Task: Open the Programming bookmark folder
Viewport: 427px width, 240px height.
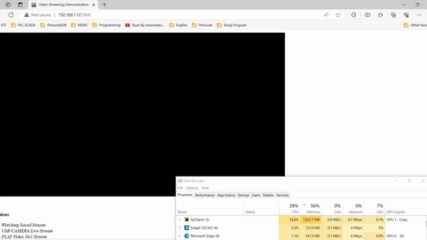Action: [106, 25]
